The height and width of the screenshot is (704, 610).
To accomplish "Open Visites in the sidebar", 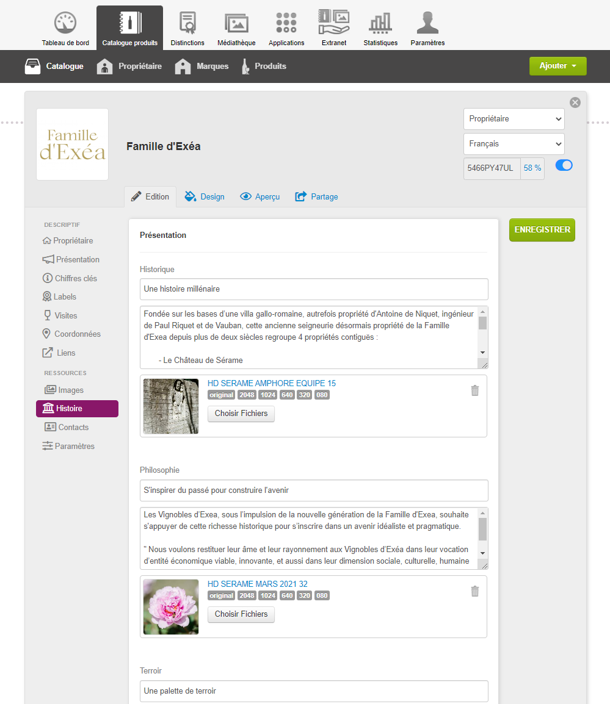I will [60, 315].
